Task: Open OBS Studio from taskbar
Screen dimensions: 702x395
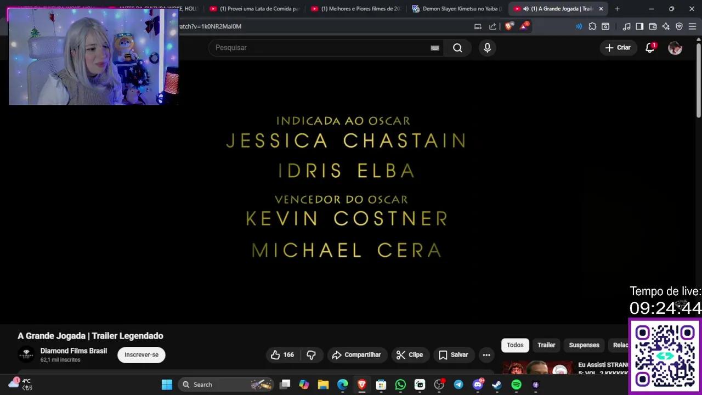Action: tap(439, 385)
